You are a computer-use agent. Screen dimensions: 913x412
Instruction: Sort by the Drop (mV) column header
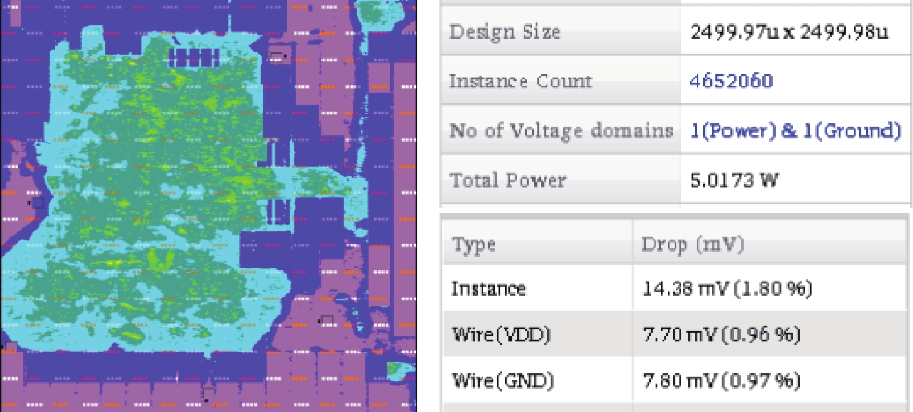tap(692, 245)
